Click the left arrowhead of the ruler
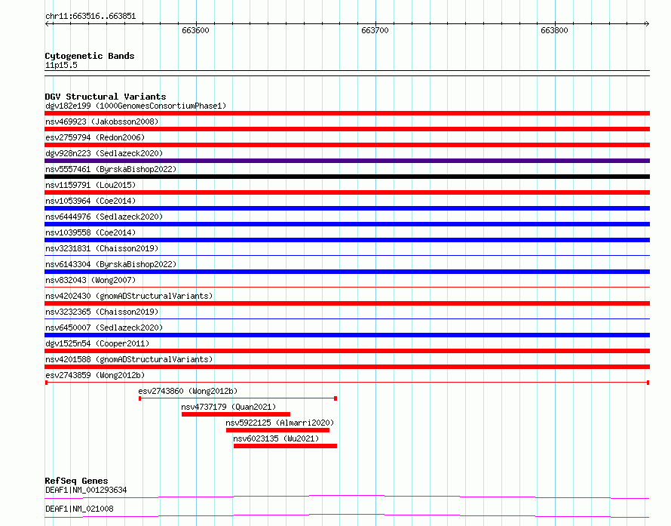Viewport: 671px width, 526px height. tap(47, 24)
